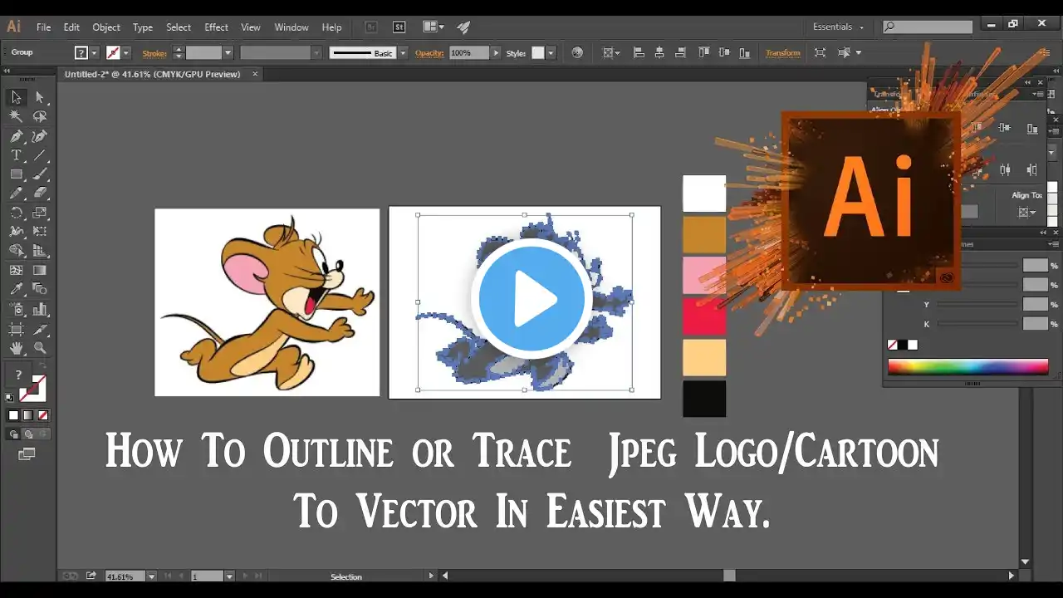Switch to Gradient fill mode in toolbox
This screenshot has height=598, width=1063.
click(28, 415)
